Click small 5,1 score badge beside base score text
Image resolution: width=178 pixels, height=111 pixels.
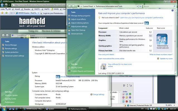pyautogui.click(x=147, y=23)
